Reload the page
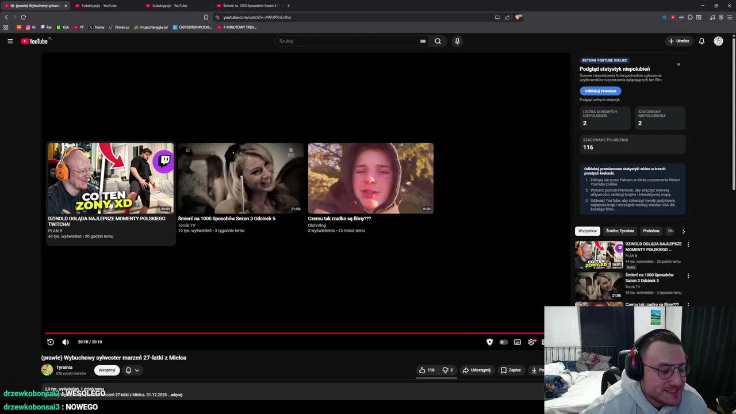The width and height of the screenshot is (736, 414). (x=24, y=17)
